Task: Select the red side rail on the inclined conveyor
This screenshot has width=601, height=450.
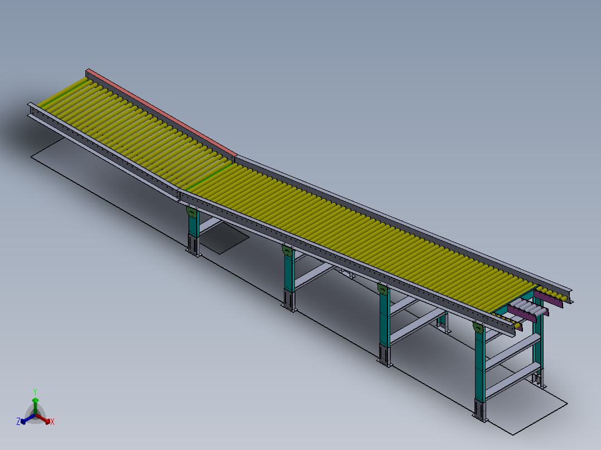Action: point(161,111)
